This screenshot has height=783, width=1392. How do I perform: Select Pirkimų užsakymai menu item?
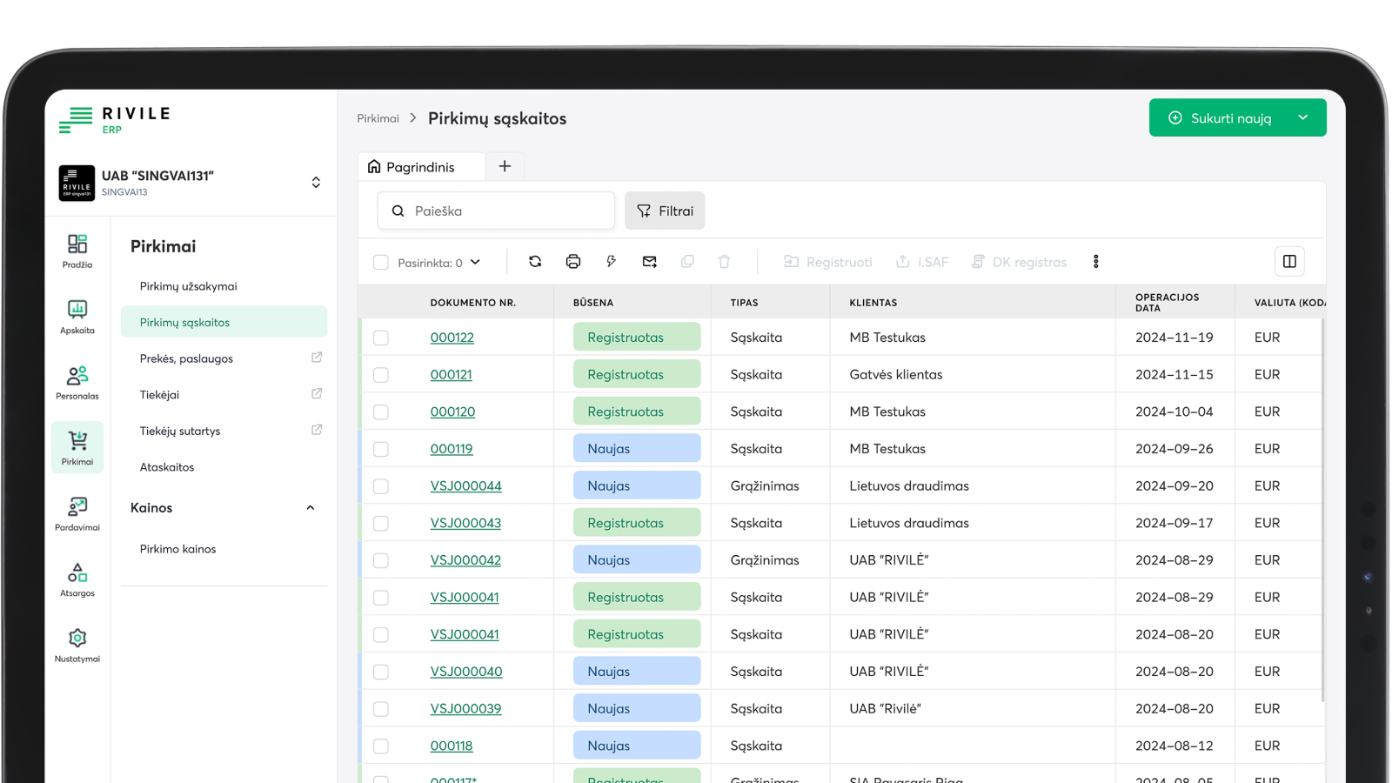pos(188,286)
